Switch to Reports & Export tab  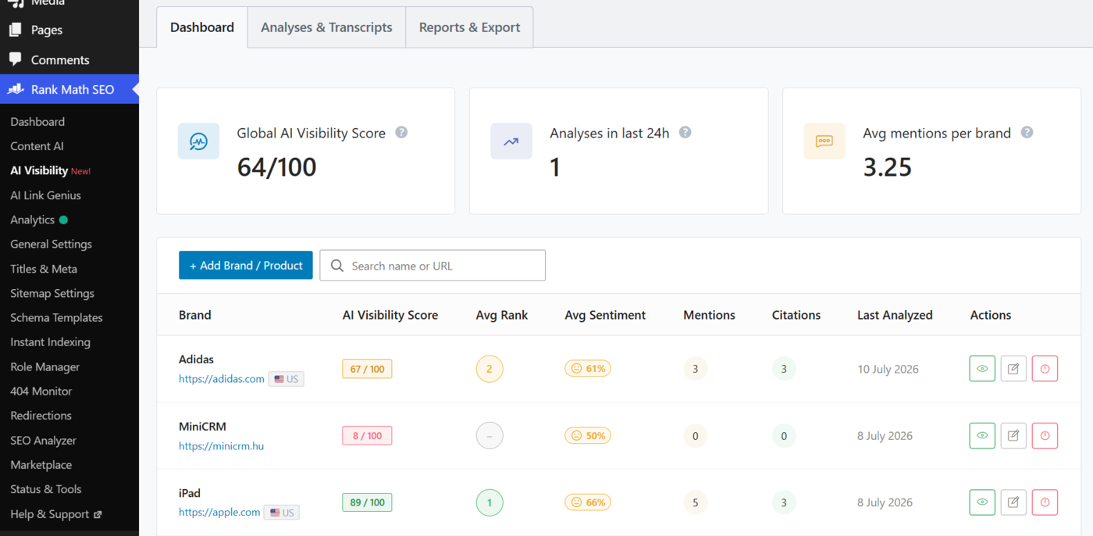pyautogui.click(x=469, y=27)
